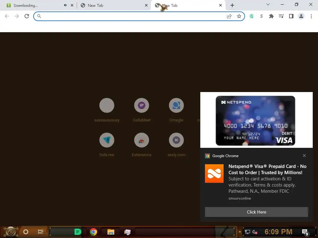Go back using the browser back arrow

7,16
